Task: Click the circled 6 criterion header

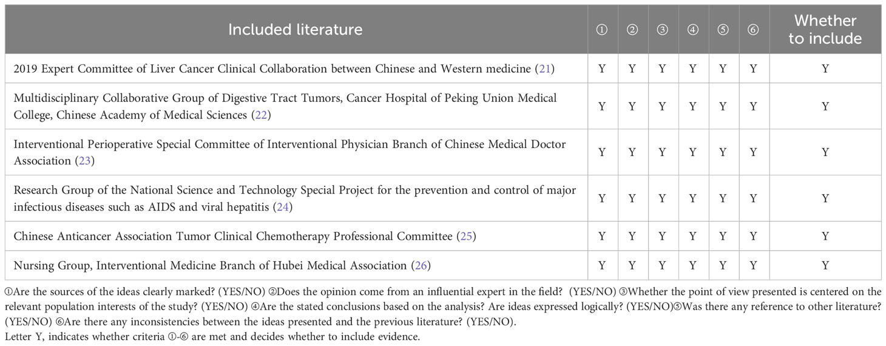Action: (753, 30)
